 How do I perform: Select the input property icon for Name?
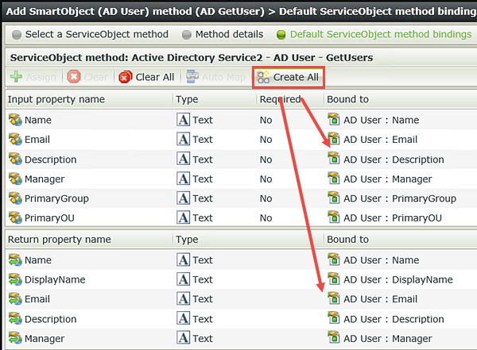(15, 120)
